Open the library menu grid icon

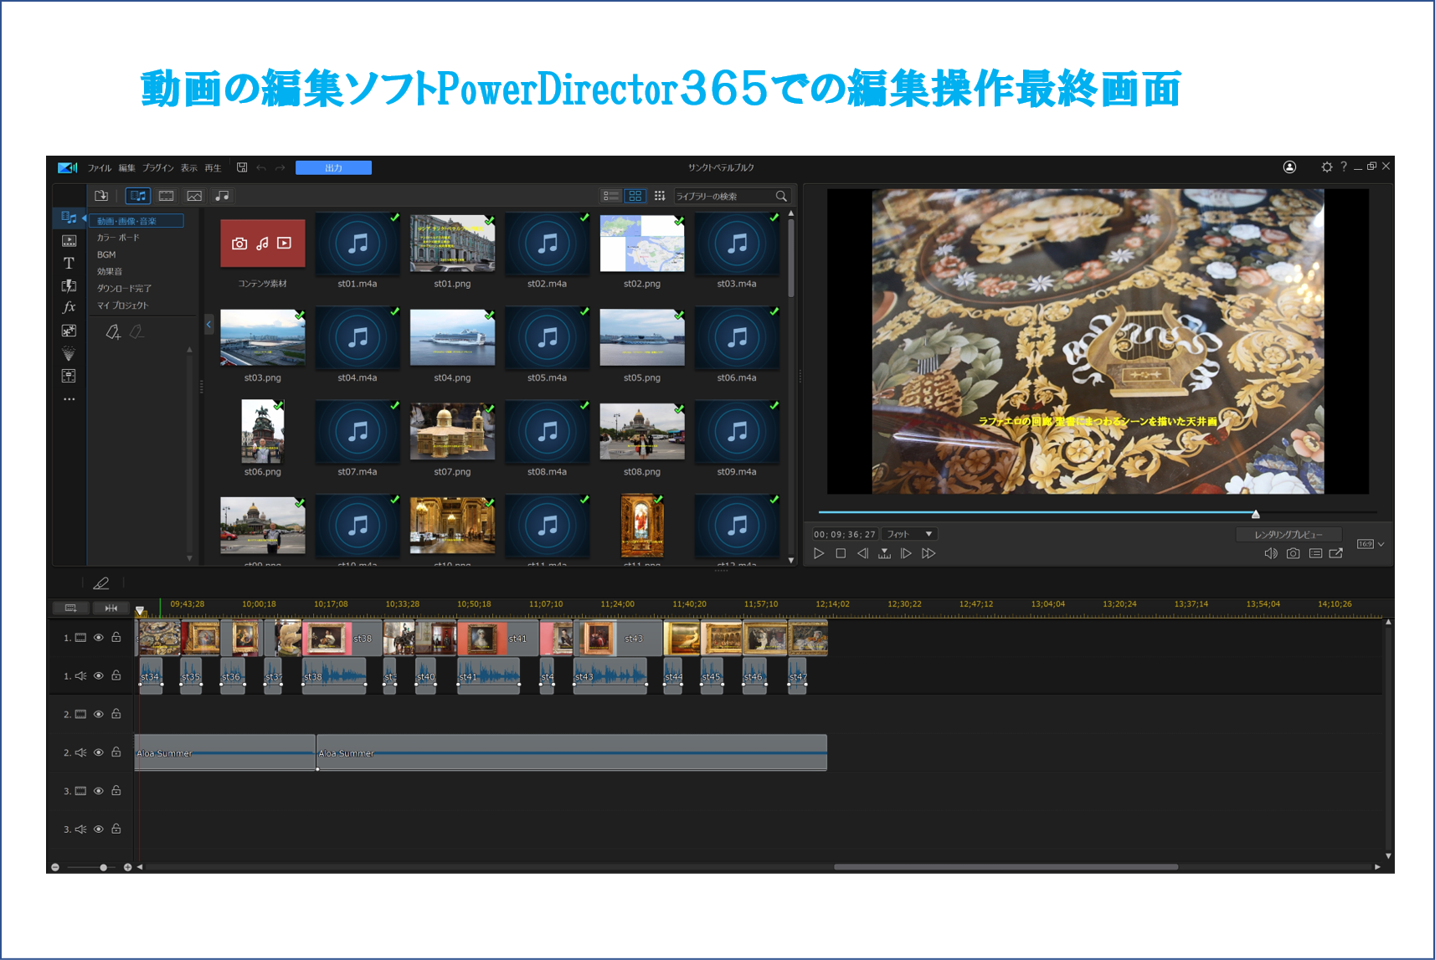click(x=660, y=196)
